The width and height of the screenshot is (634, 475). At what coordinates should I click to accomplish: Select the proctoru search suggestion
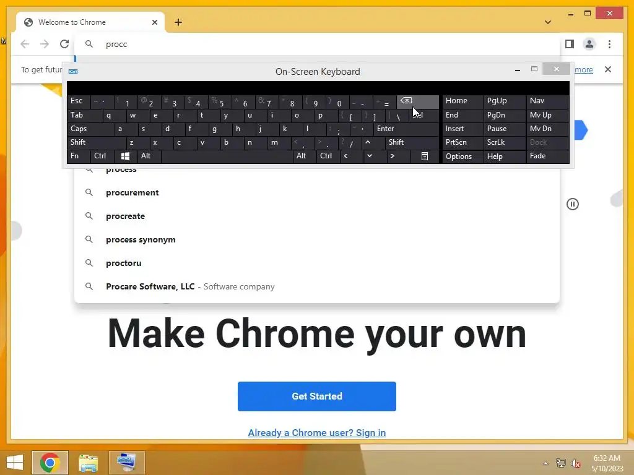(x=317, y=263)
